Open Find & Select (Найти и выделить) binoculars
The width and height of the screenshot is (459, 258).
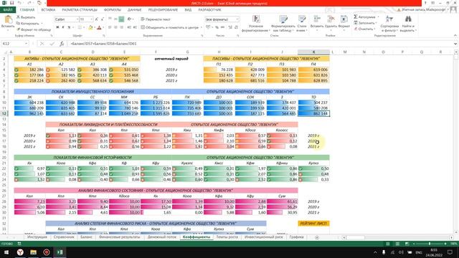408,24
